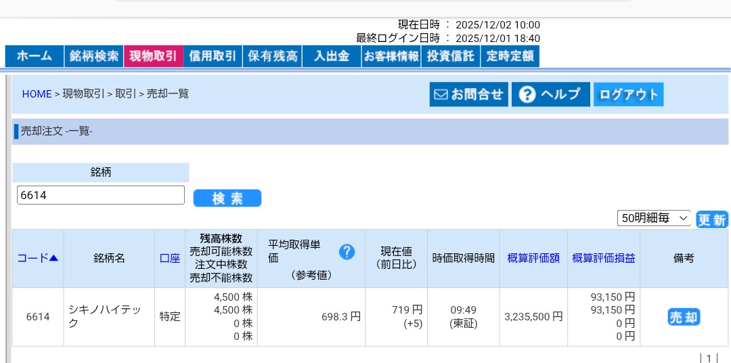
Task: Click the help question mark icon beside 平均取得単価
Action: [347, 252]
